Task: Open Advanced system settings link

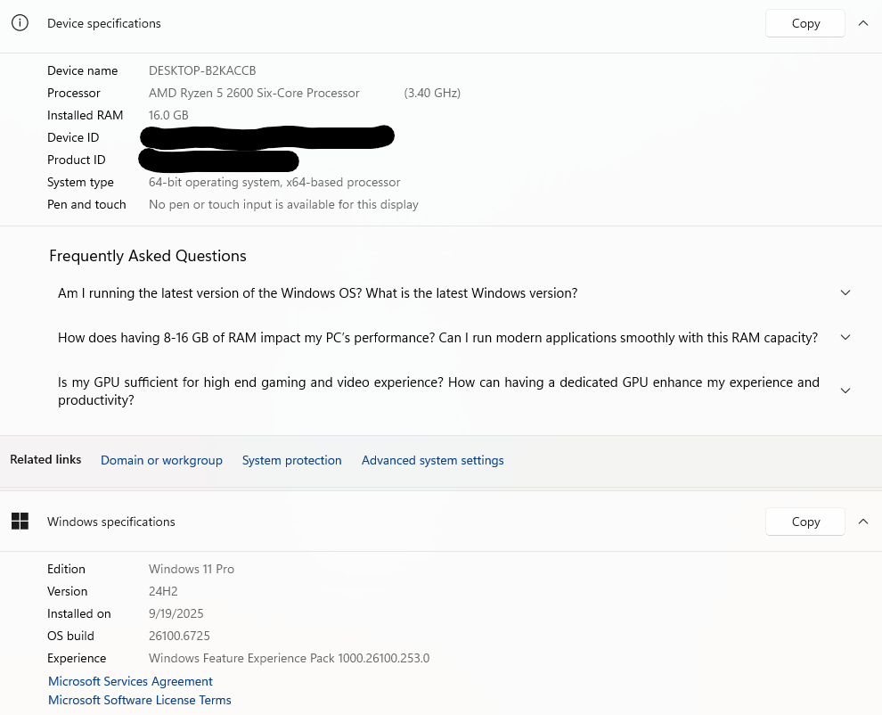Action: tap(433, 460)
